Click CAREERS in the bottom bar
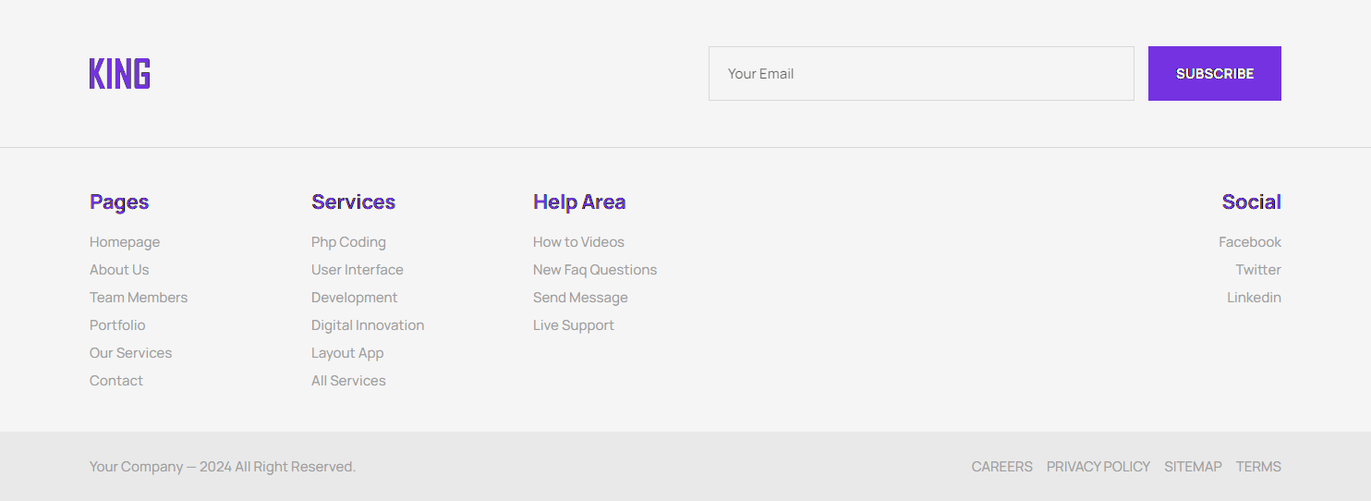Viewport: 1371px width, 501px height. [1002, 467]
